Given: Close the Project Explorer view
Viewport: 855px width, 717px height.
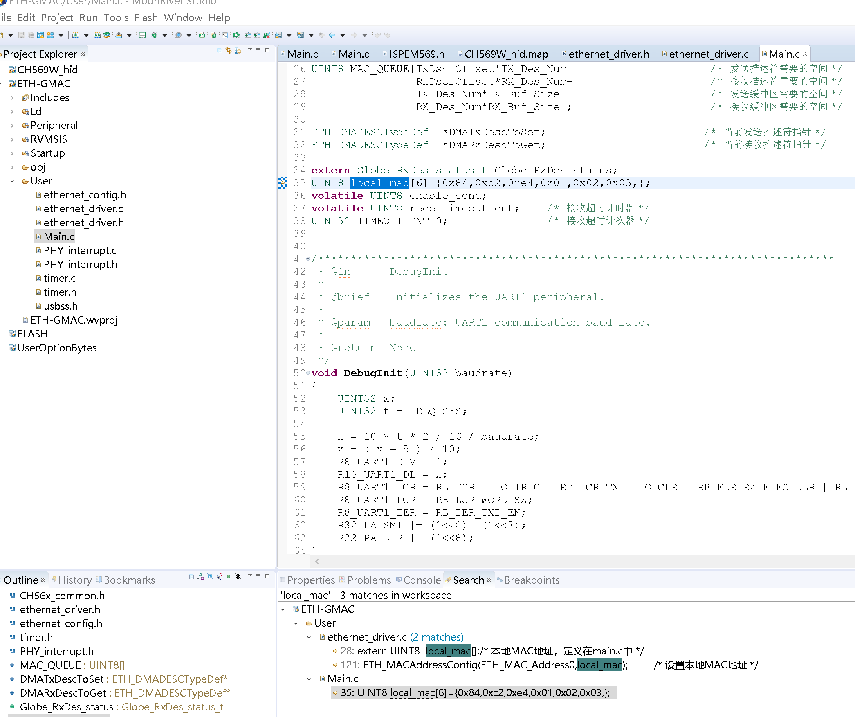Looking at the screenshot, I should coord(83,54).
